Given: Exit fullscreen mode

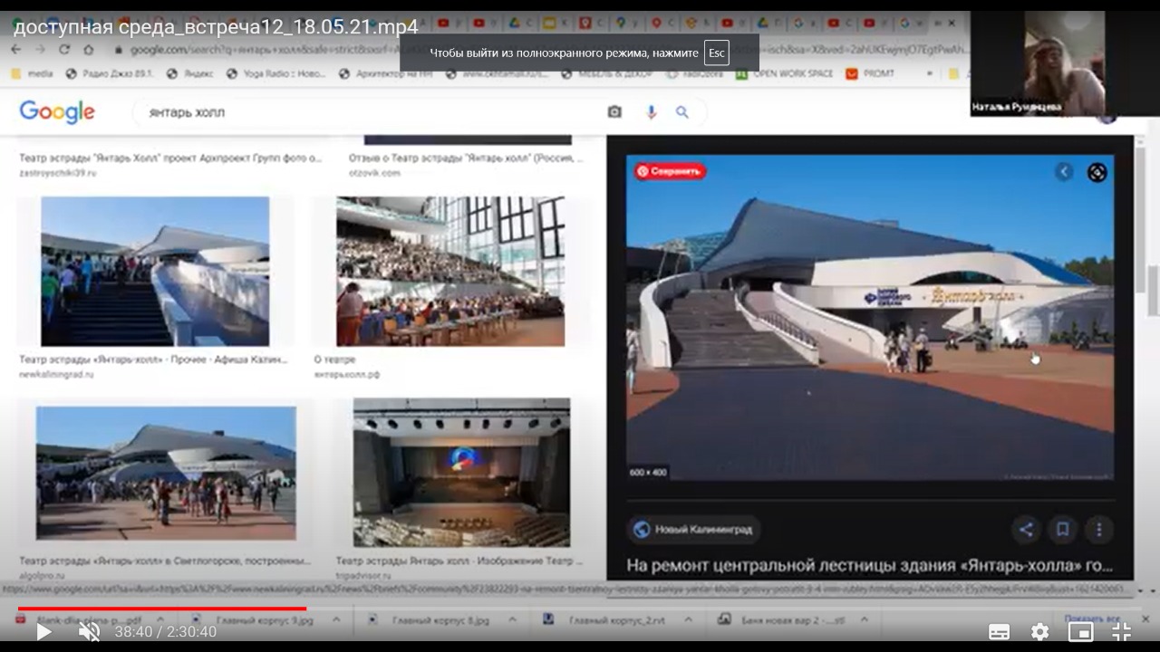Looking at the screenshot, I should coord(1121,631).
